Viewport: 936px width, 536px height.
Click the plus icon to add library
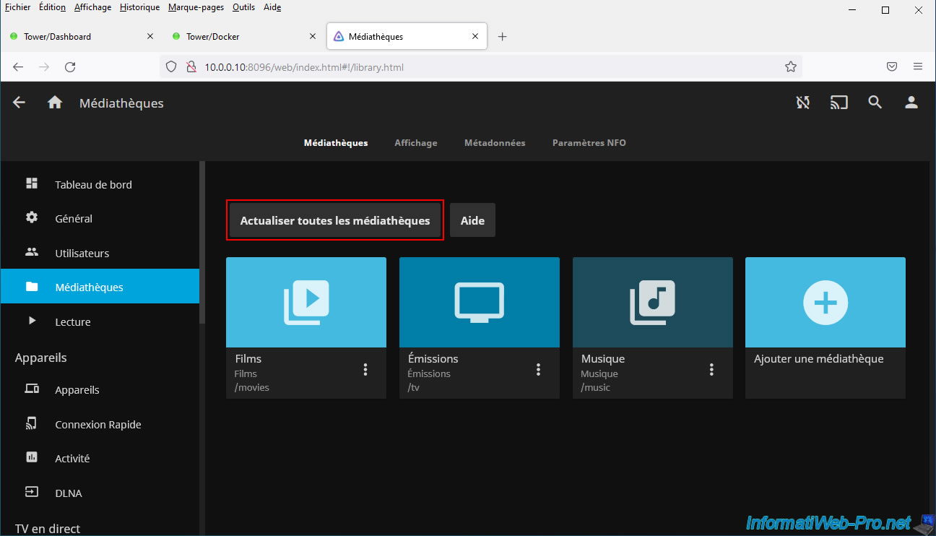[825, 302]
